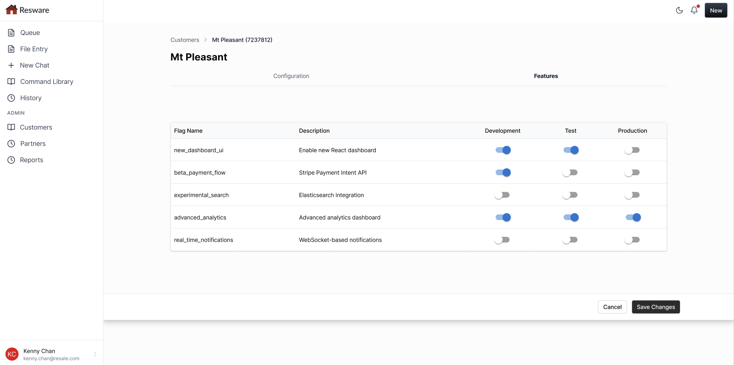The image size is (734, 365).
Task: Click the Command Library book icon
Action: [11, 82]
